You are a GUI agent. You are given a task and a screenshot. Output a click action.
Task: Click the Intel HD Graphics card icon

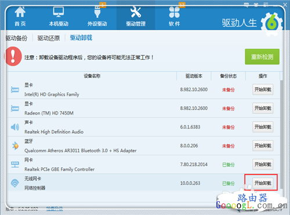pos(15,89)
